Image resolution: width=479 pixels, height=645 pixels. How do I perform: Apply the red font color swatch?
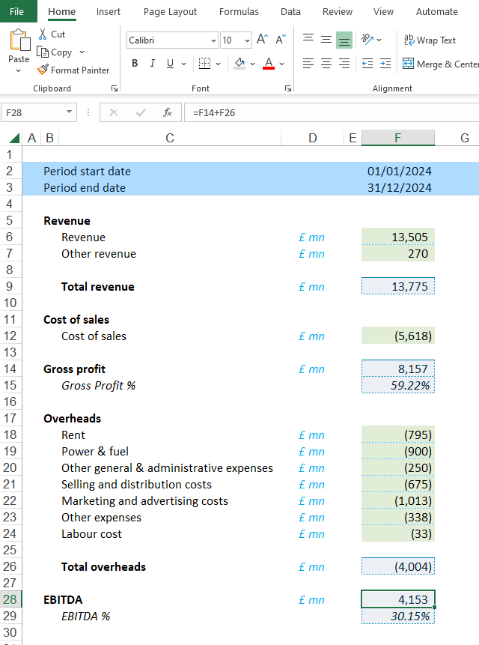point(269,64)
